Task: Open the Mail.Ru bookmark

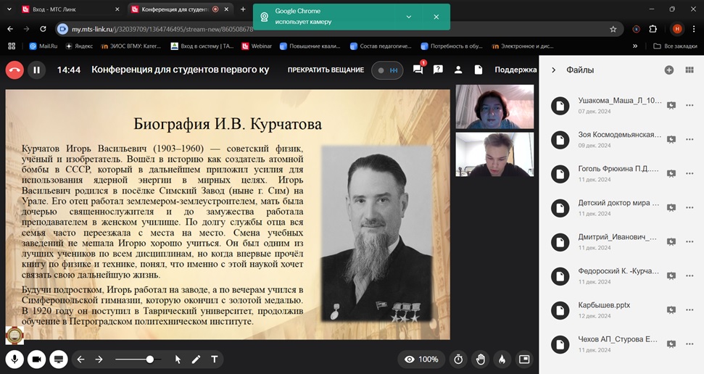Action: (x=43, y=46)
